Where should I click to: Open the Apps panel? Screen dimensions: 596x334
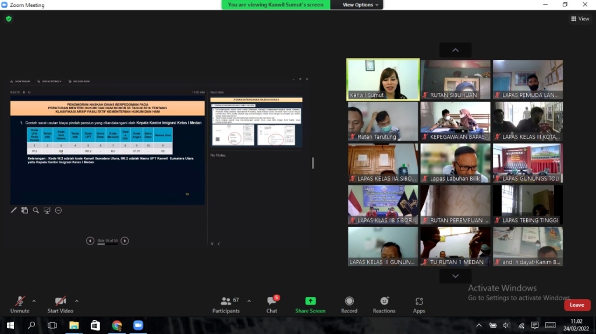(419, 304)
